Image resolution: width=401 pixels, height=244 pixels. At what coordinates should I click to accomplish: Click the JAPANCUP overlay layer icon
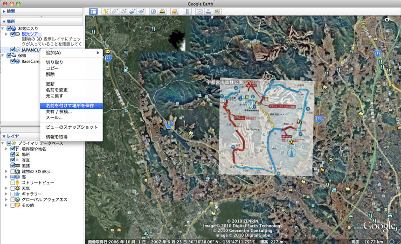(x=17, y=50)
